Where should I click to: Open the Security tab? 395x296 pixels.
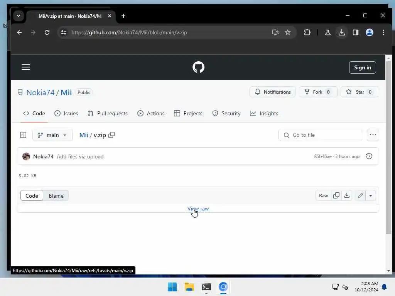click(226, 114)
